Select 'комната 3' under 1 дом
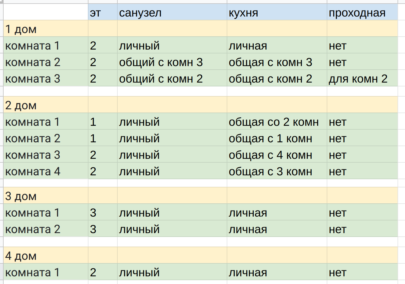 46,78
